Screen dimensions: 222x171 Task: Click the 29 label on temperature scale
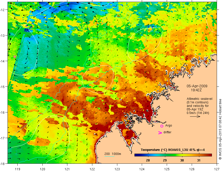[x=165, y=160]
